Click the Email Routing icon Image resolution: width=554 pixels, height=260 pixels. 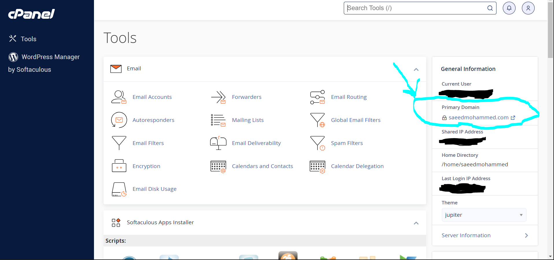317,97
